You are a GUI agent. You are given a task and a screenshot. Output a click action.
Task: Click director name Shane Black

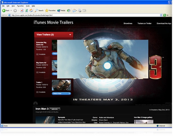click(103, 120)
